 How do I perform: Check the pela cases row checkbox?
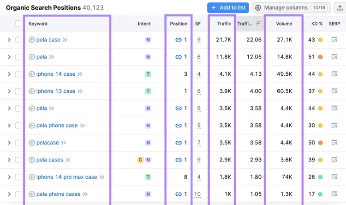[x=18, y=160]
